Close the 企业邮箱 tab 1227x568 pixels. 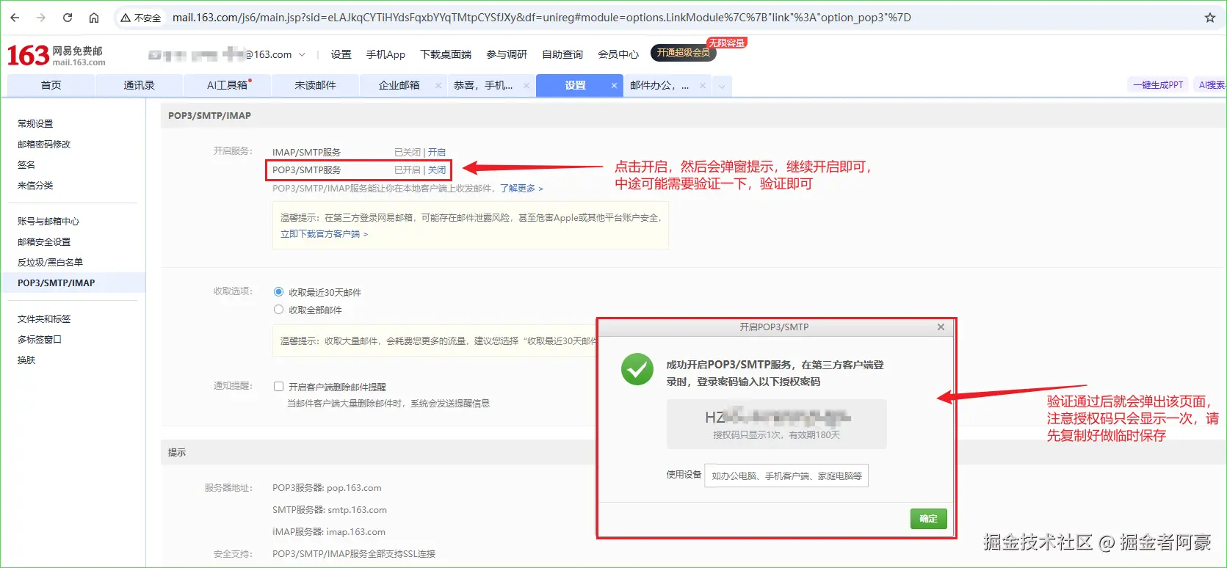438,86
